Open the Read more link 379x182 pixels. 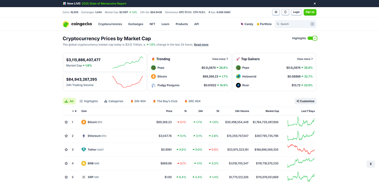click(x=201, y=45)
